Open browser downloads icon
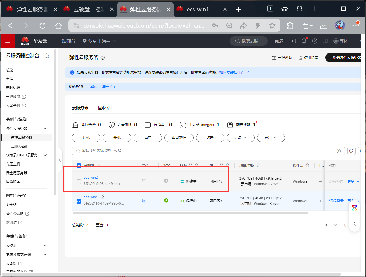Screen dimensions: 366x277 click(324, 26)
